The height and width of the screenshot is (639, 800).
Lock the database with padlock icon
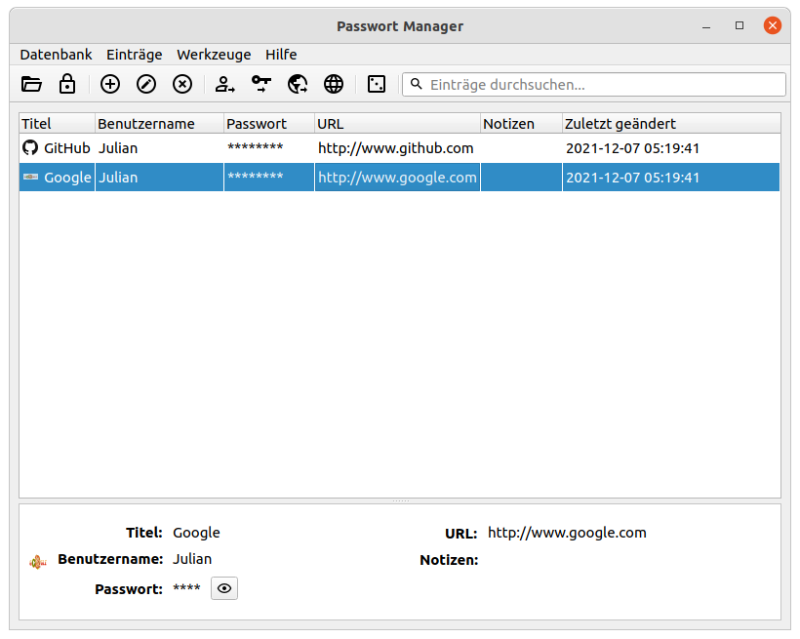[67, 84]
